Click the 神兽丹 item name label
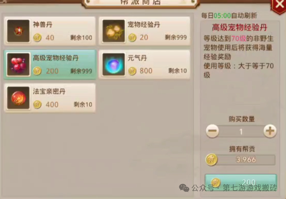The image size is (286, 199). pyautogui.click(x=42, y=24)
